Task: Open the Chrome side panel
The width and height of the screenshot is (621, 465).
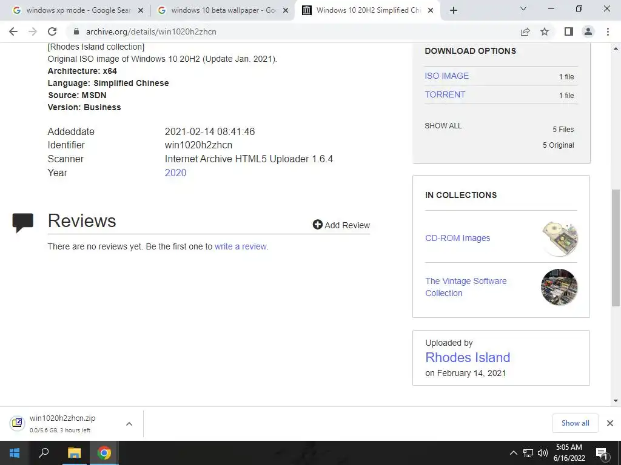Action: [569, 31]
